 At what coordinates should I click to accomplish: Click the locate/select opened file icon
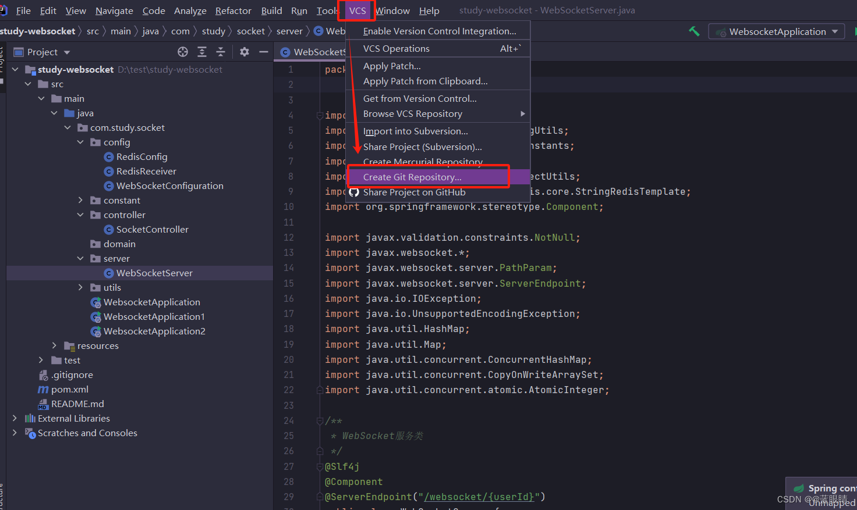pos(183,52)
